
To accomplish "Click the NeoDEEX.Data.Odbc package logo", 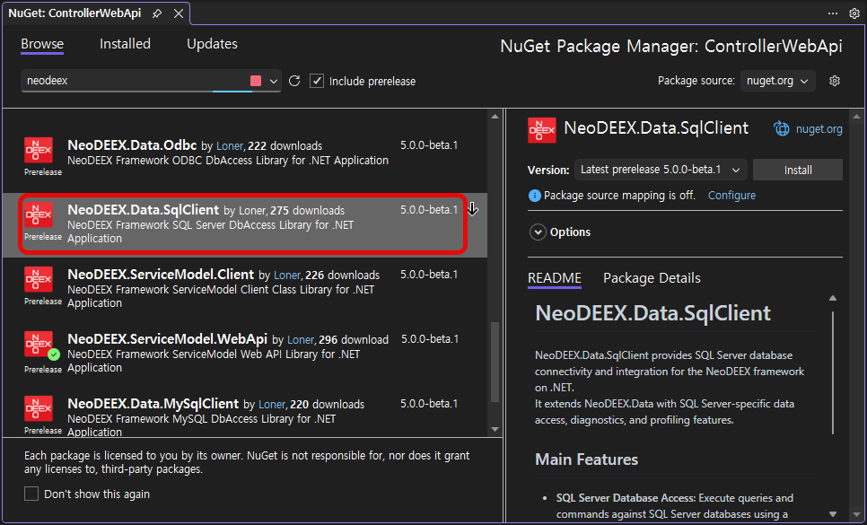I will pyautogui.click(x=39, y=150).
